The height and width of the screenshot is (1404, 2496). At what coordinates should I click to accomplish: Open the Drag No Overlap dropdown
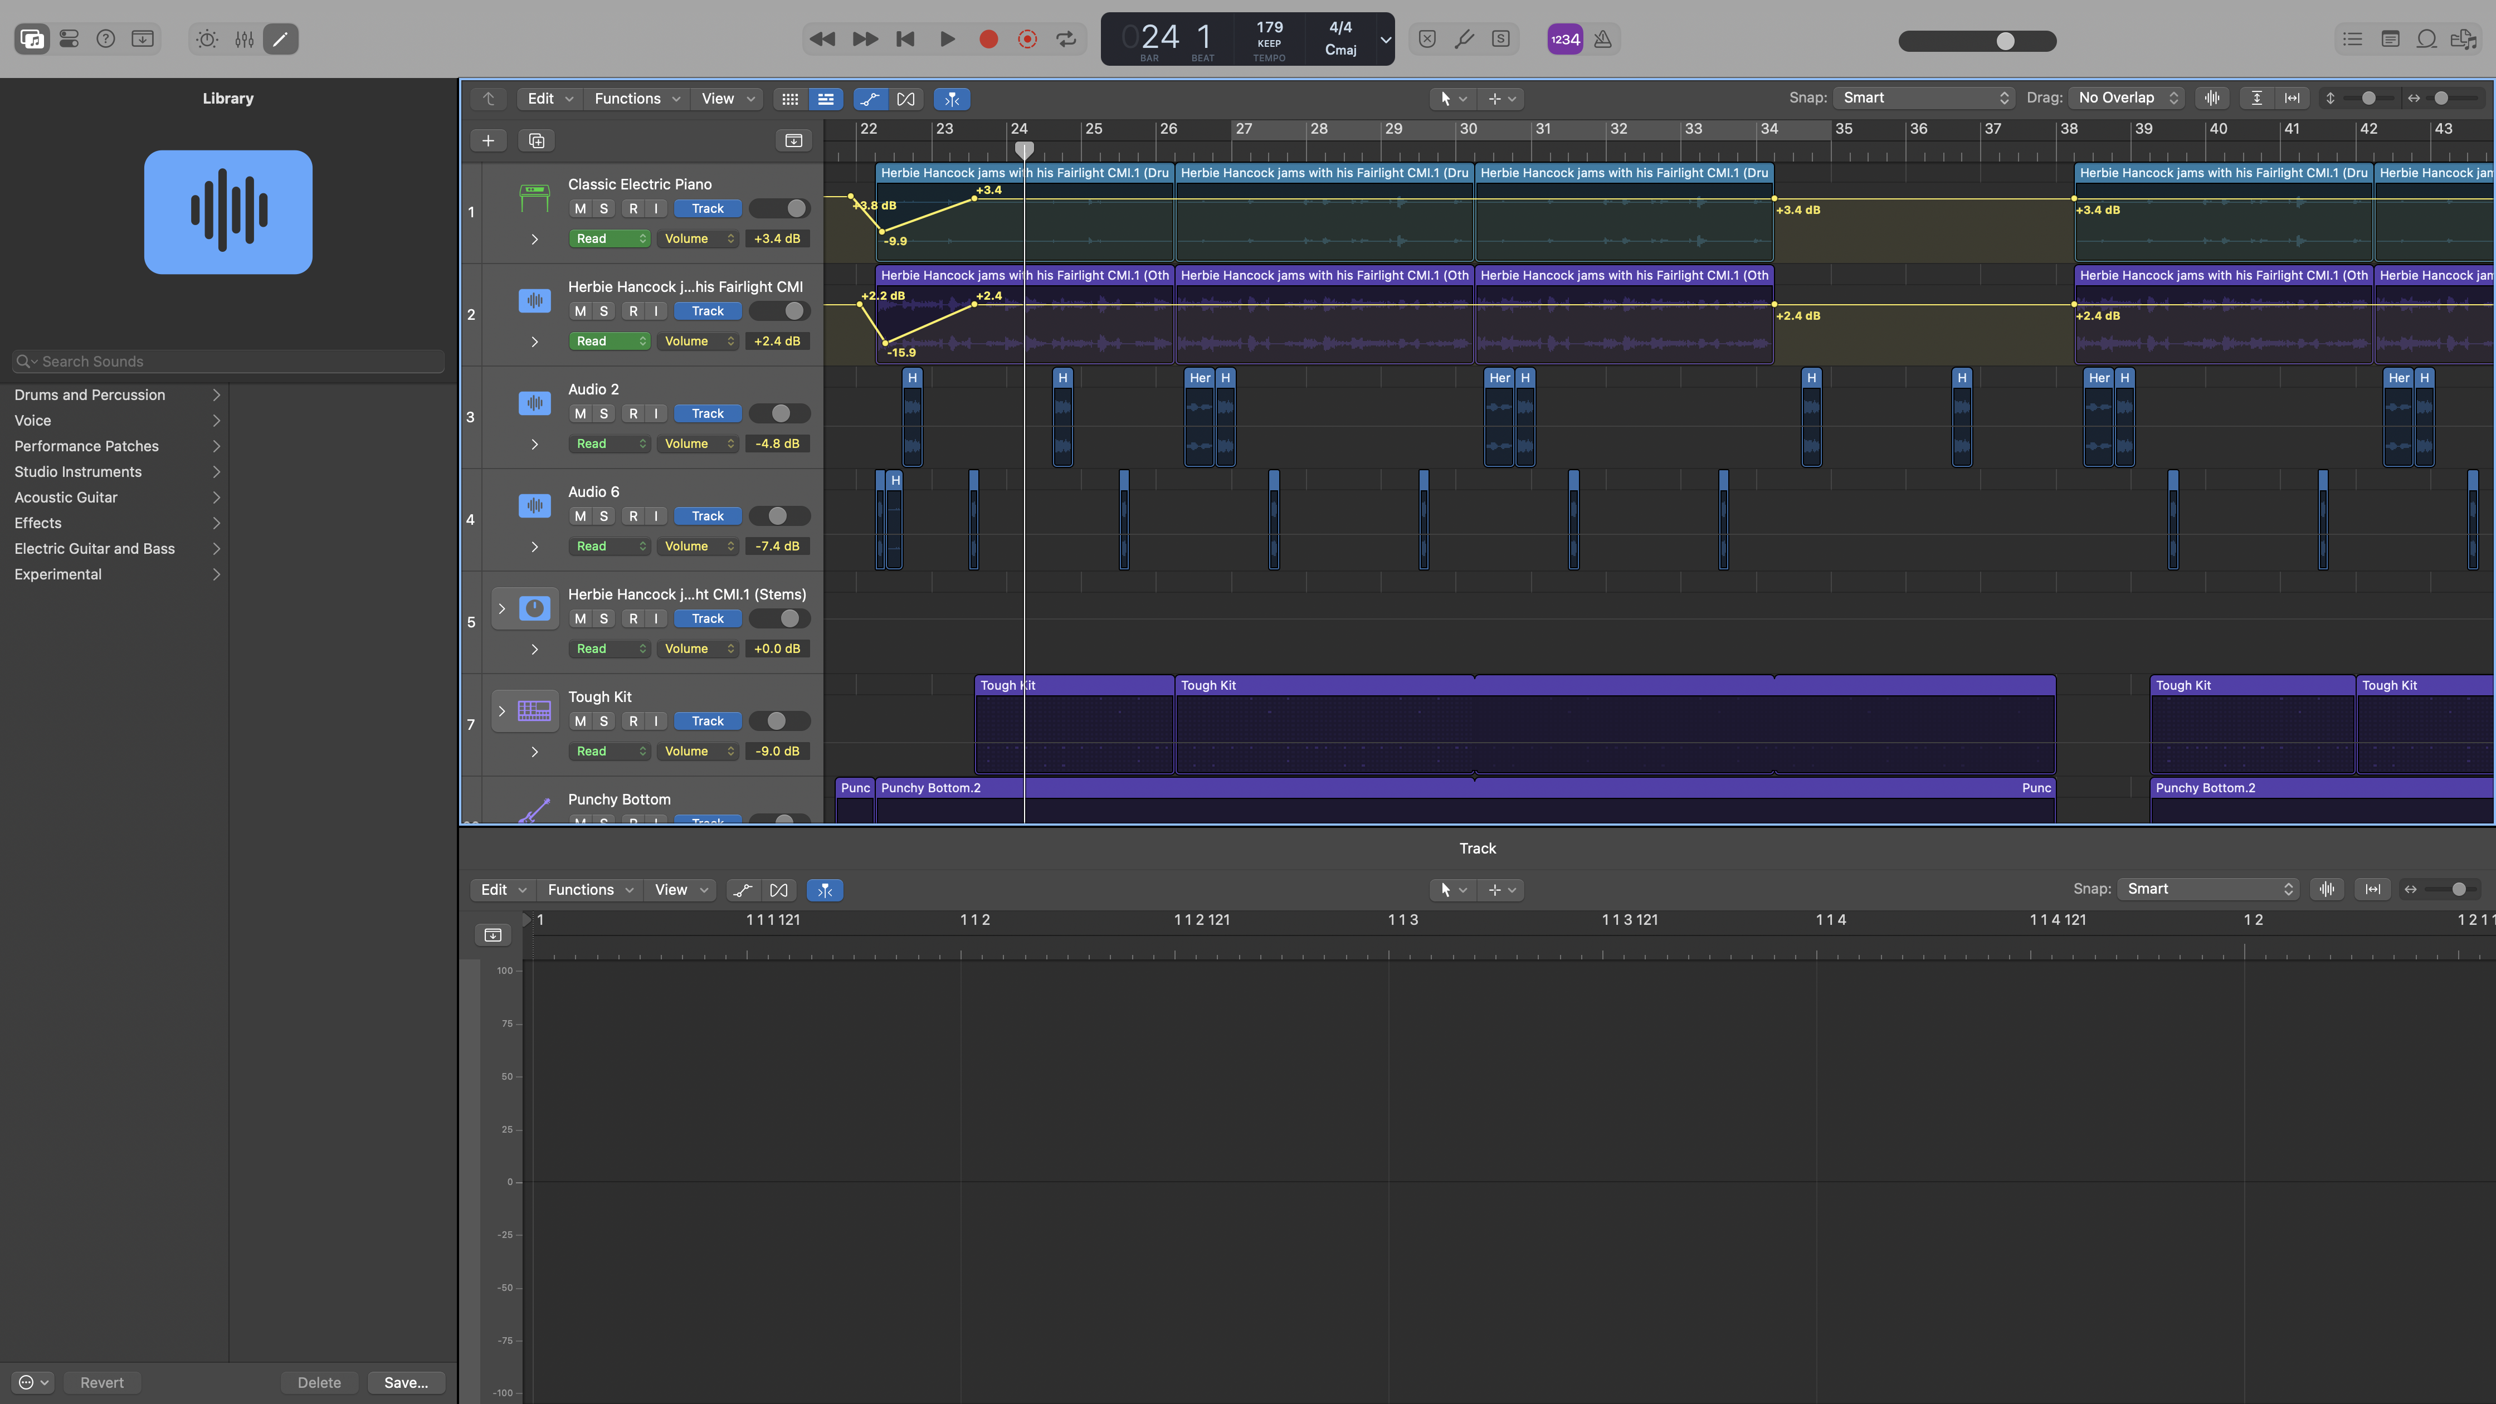tap(2126, 98)
